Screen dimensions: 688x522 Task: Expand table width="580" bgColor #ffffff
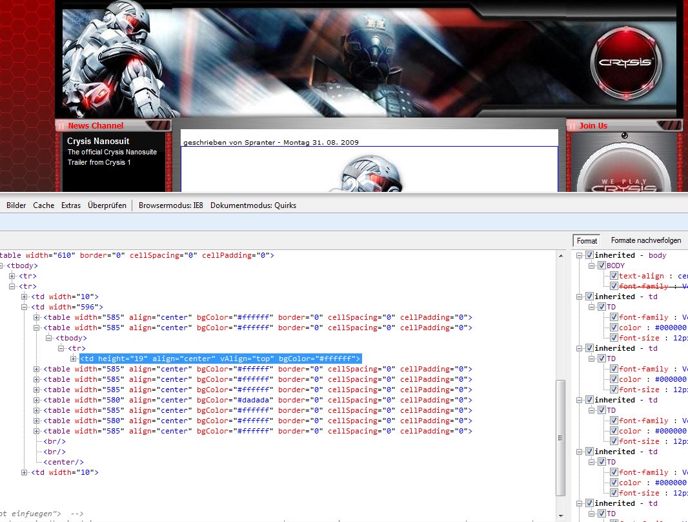[x=36, y=421]
